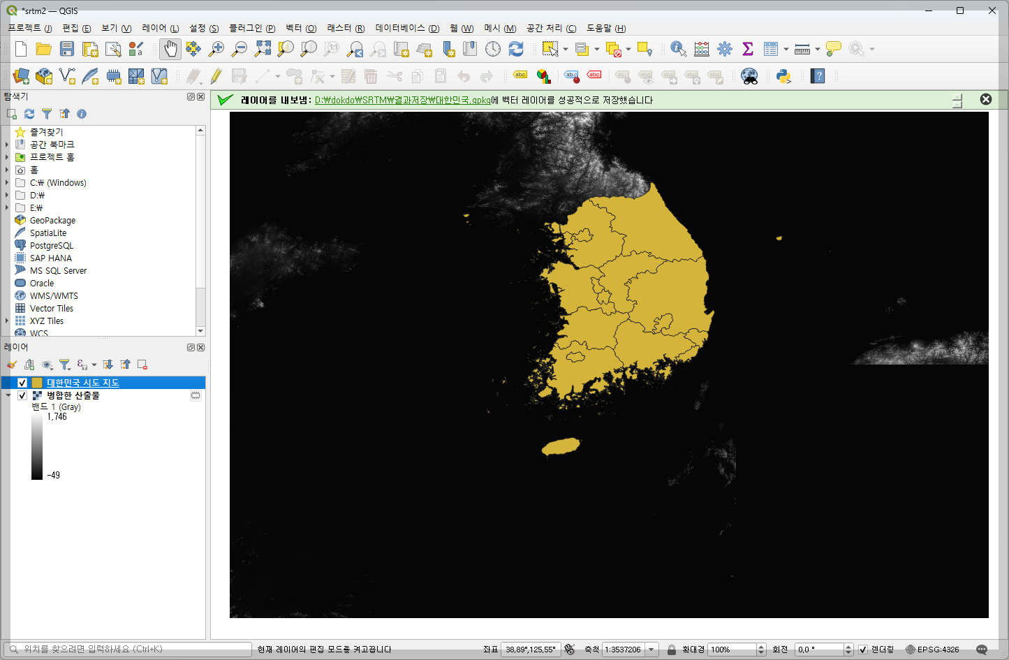Expand the 프로젝트 홈 node
Screen dimensions: 1009x660
tap(7, 157)
